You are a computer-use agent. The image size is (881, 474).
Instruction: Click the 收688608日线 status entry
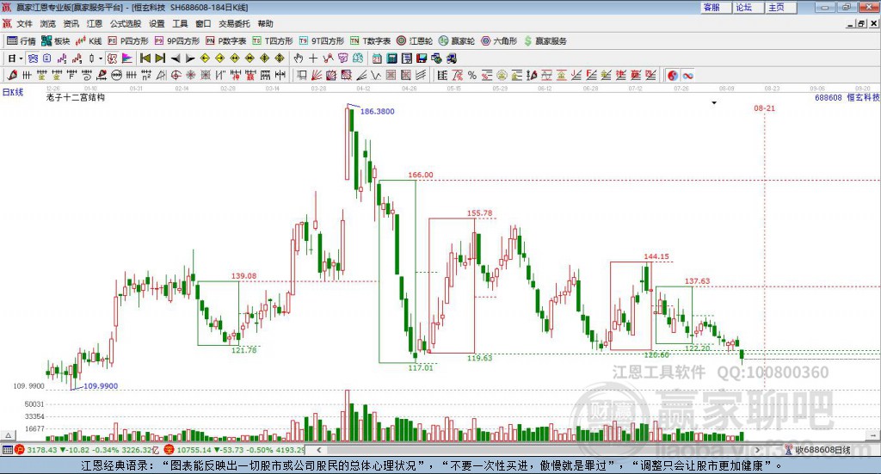[817, 450]
